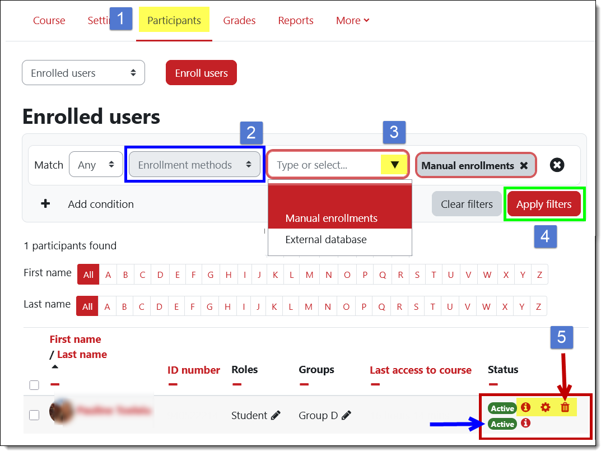Open the Reports tab

(296, 20)
